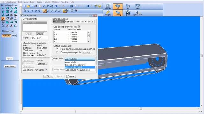
Task: Click the Undo arrow icon
Action: point(56,6)
